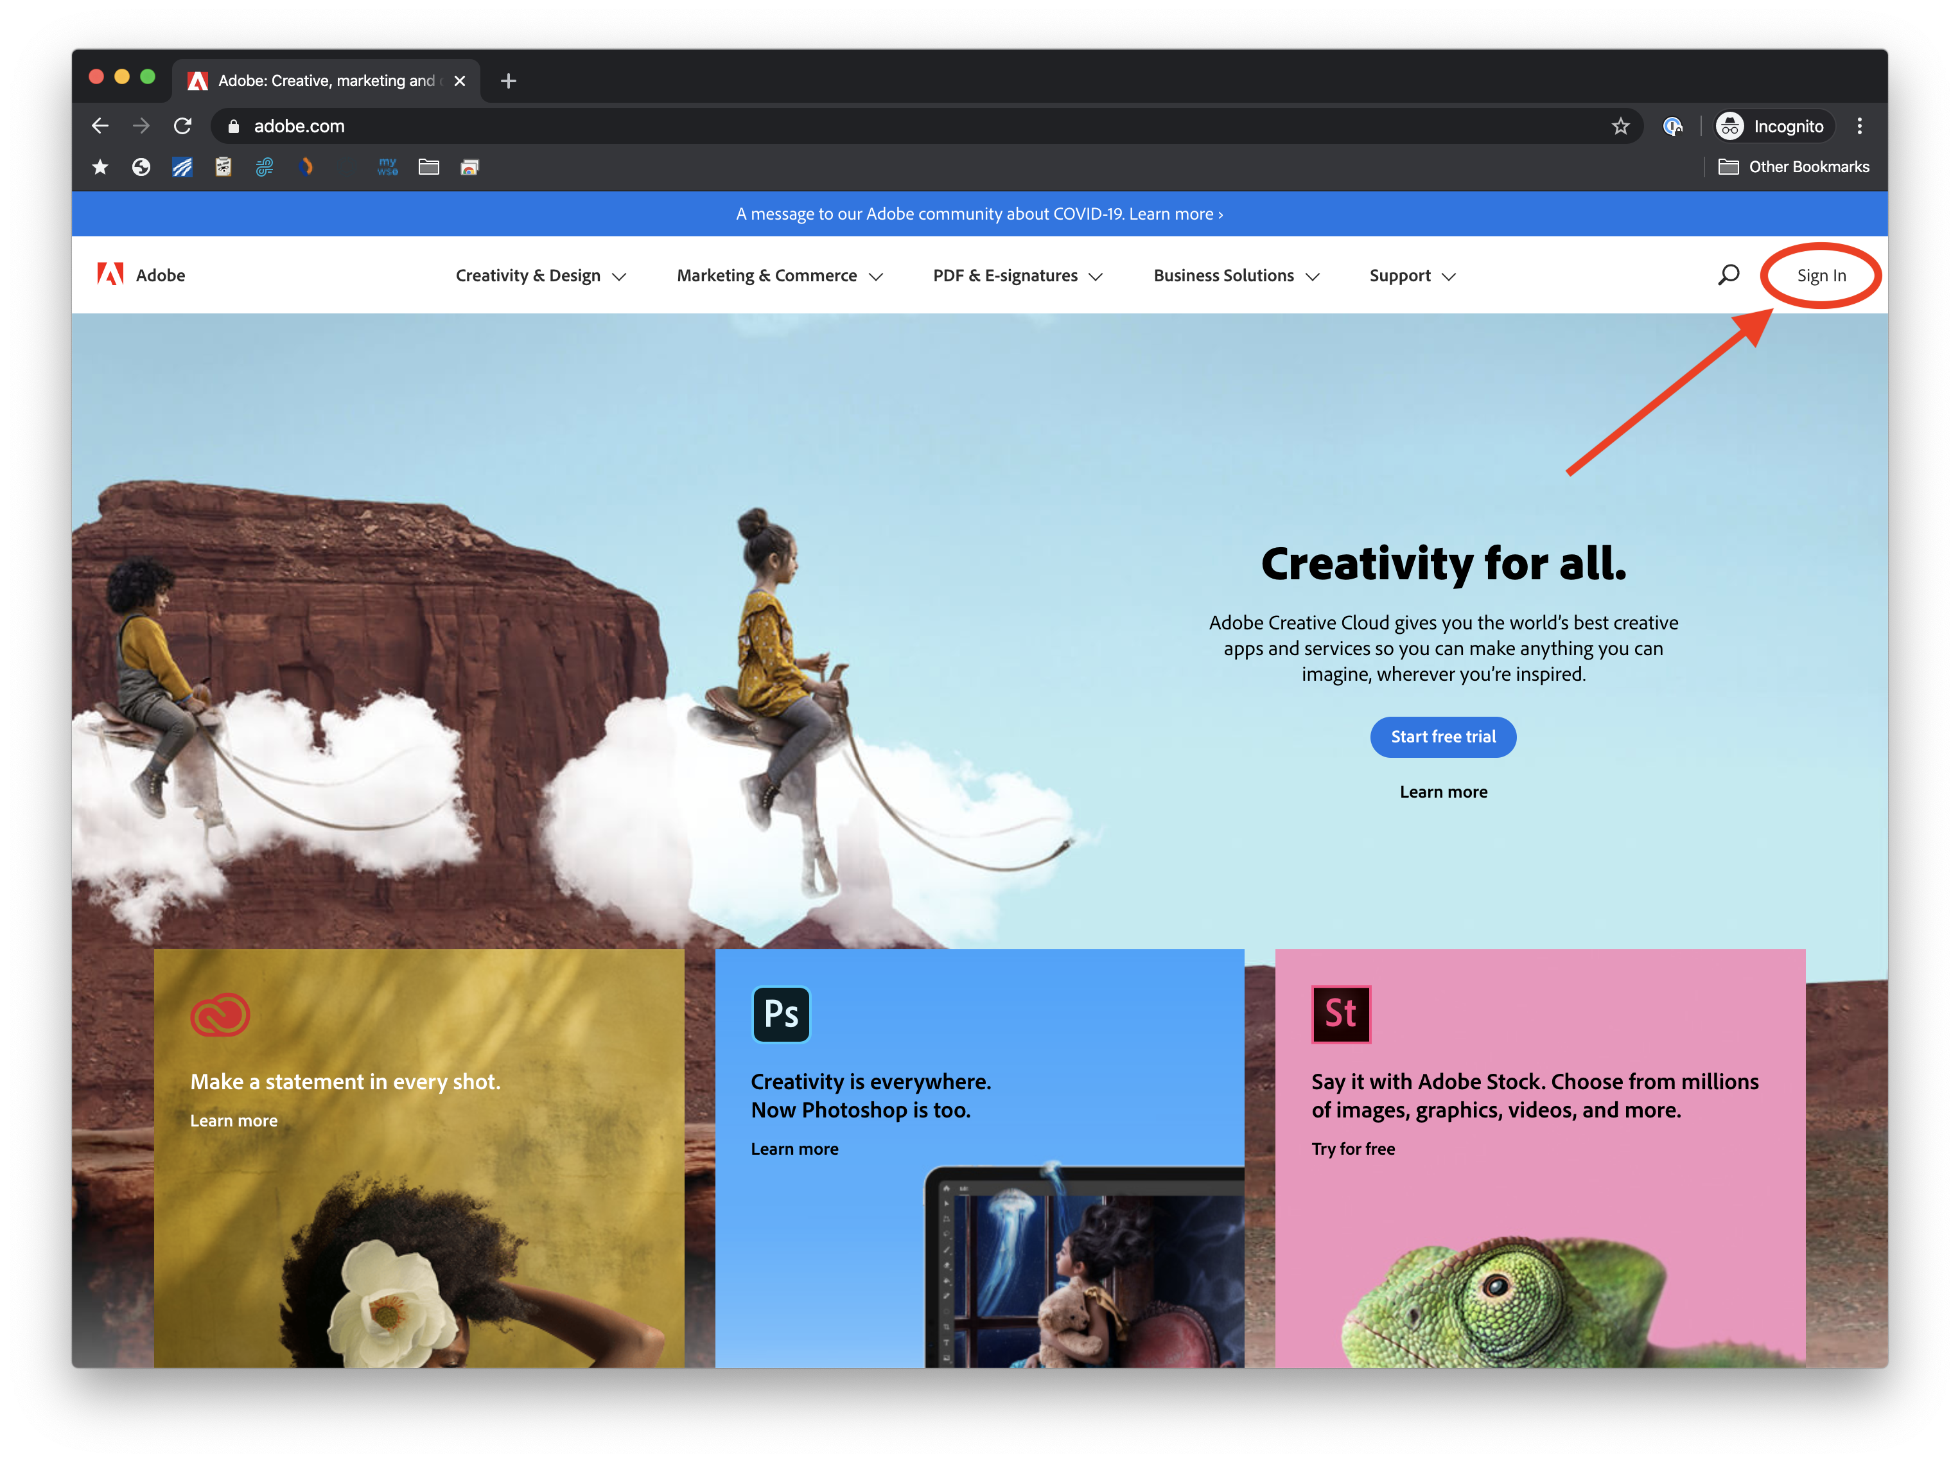Click the Start free trial button

click(x=1443, y=737)
